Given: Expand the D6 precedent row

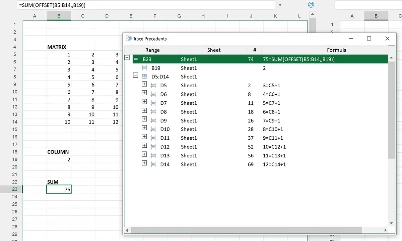Looking at the screenshot, I should [144, 93].
